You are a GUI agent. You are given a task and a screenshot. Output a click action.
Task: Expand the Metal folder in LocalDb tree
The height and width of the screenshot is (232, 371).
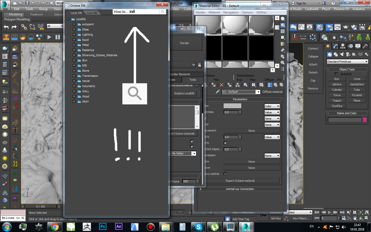(x=74, y=45)
